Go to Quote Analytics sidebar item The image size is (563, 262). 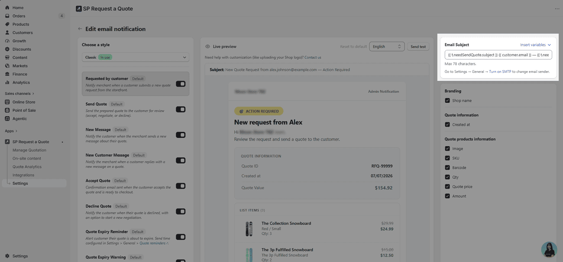click(x=27, y=167)
